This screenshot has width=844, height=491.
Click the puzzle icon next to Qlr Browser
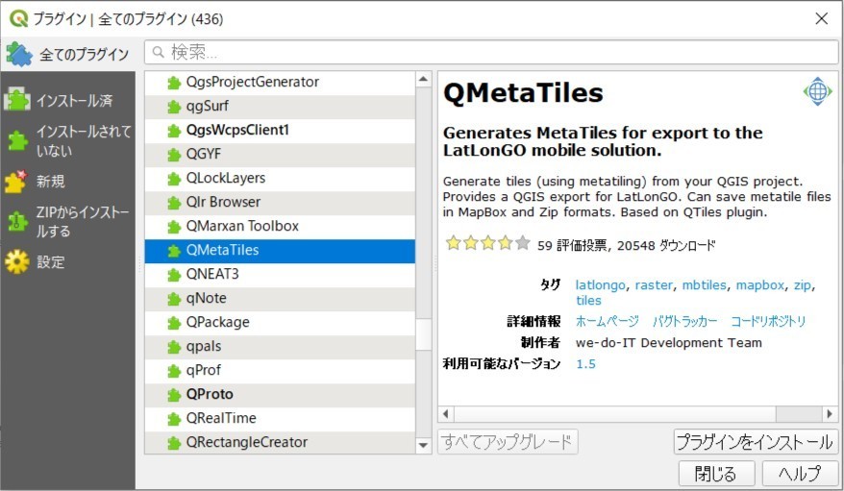pos(173,203)
